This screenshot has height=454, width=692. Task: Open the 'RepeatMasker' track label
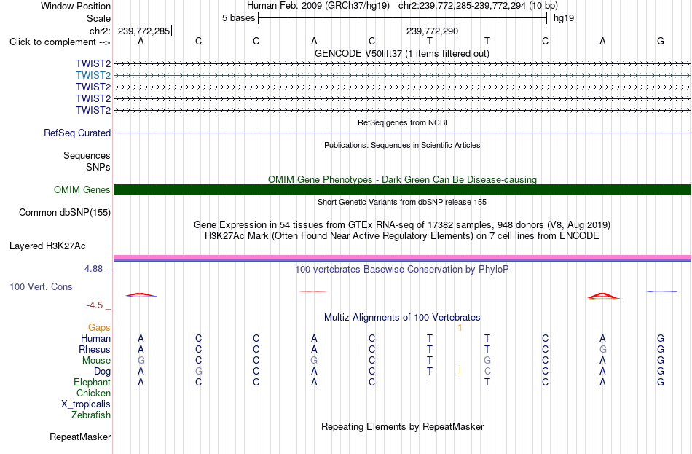tap(80, 437)
